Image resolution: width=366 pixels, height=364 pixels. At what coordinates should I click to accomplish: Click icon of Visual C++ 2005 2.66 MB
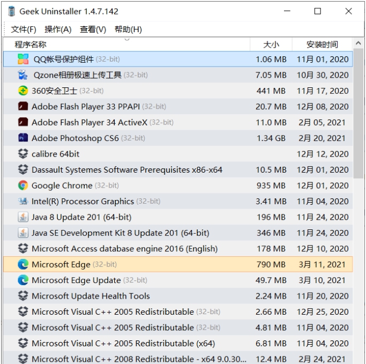coord(23,311)
